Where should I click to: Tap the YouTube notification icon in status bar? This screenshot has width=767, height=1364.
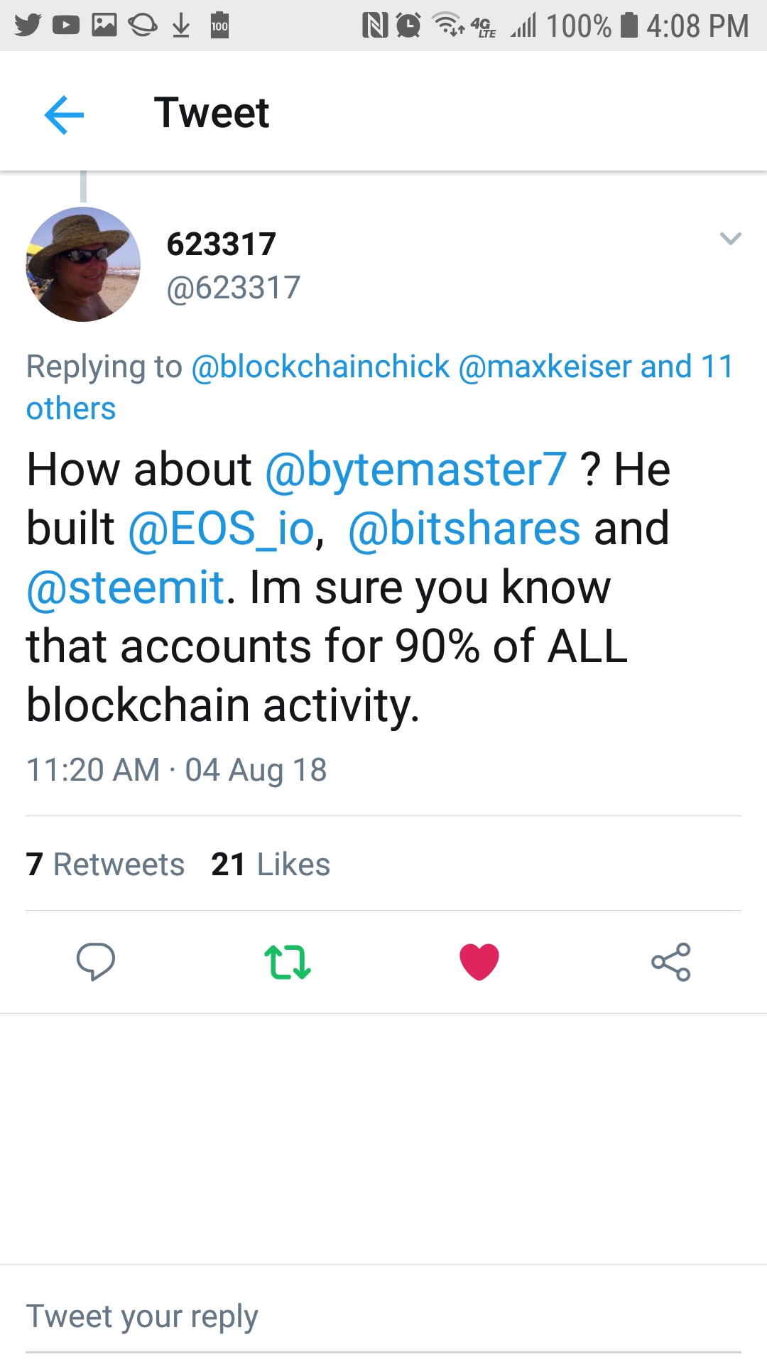66,26
